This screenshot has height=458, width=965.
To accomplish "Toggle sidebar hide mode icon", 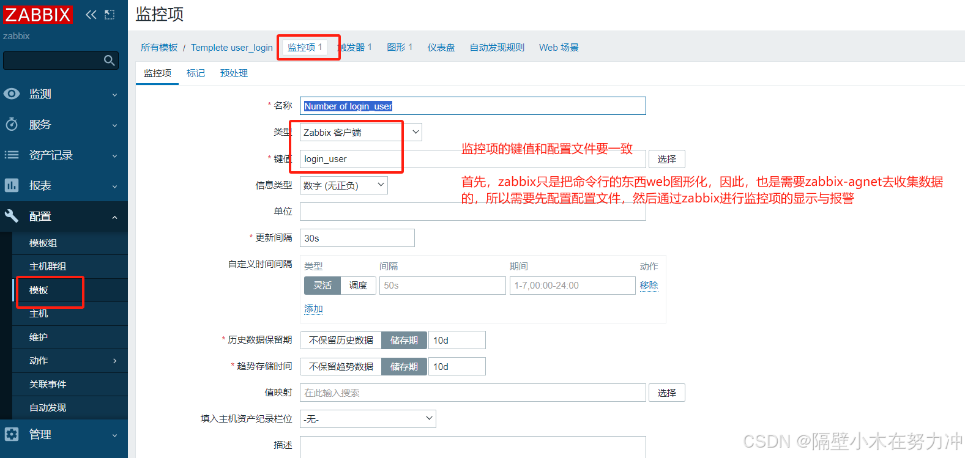I will [x=110, y=15].
